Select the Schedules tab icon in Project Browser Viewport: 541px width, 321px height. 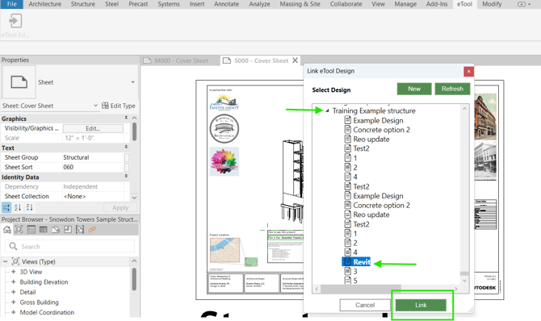43,229
